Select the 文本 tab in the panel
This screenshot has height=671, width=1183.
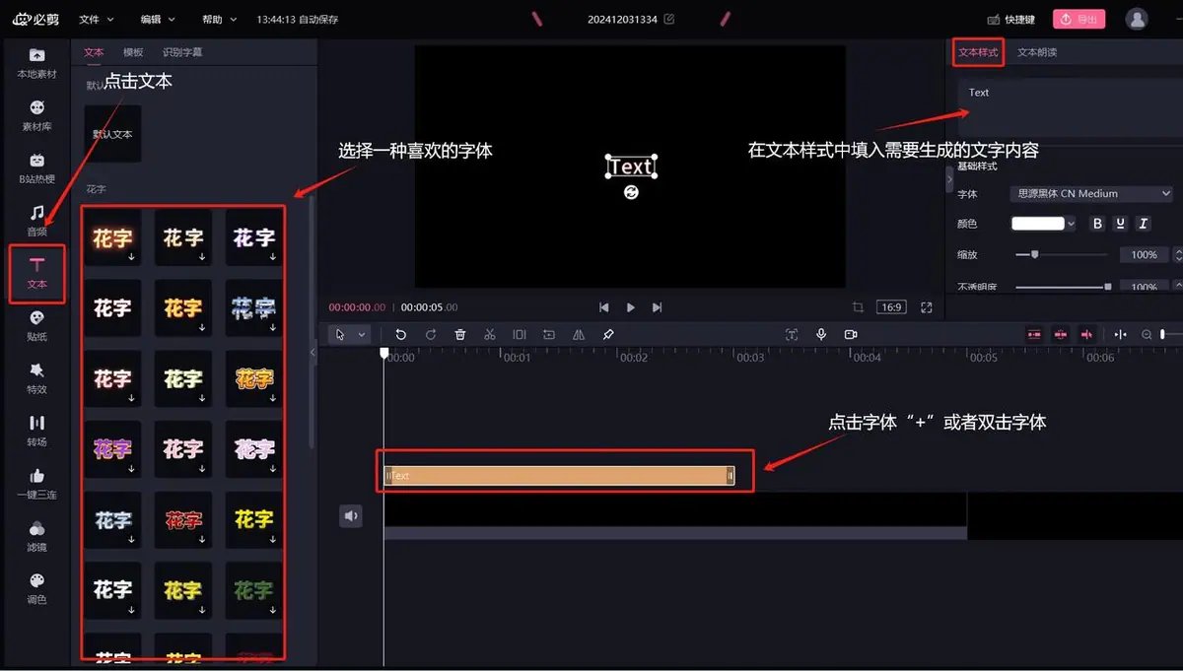[94, 52]
